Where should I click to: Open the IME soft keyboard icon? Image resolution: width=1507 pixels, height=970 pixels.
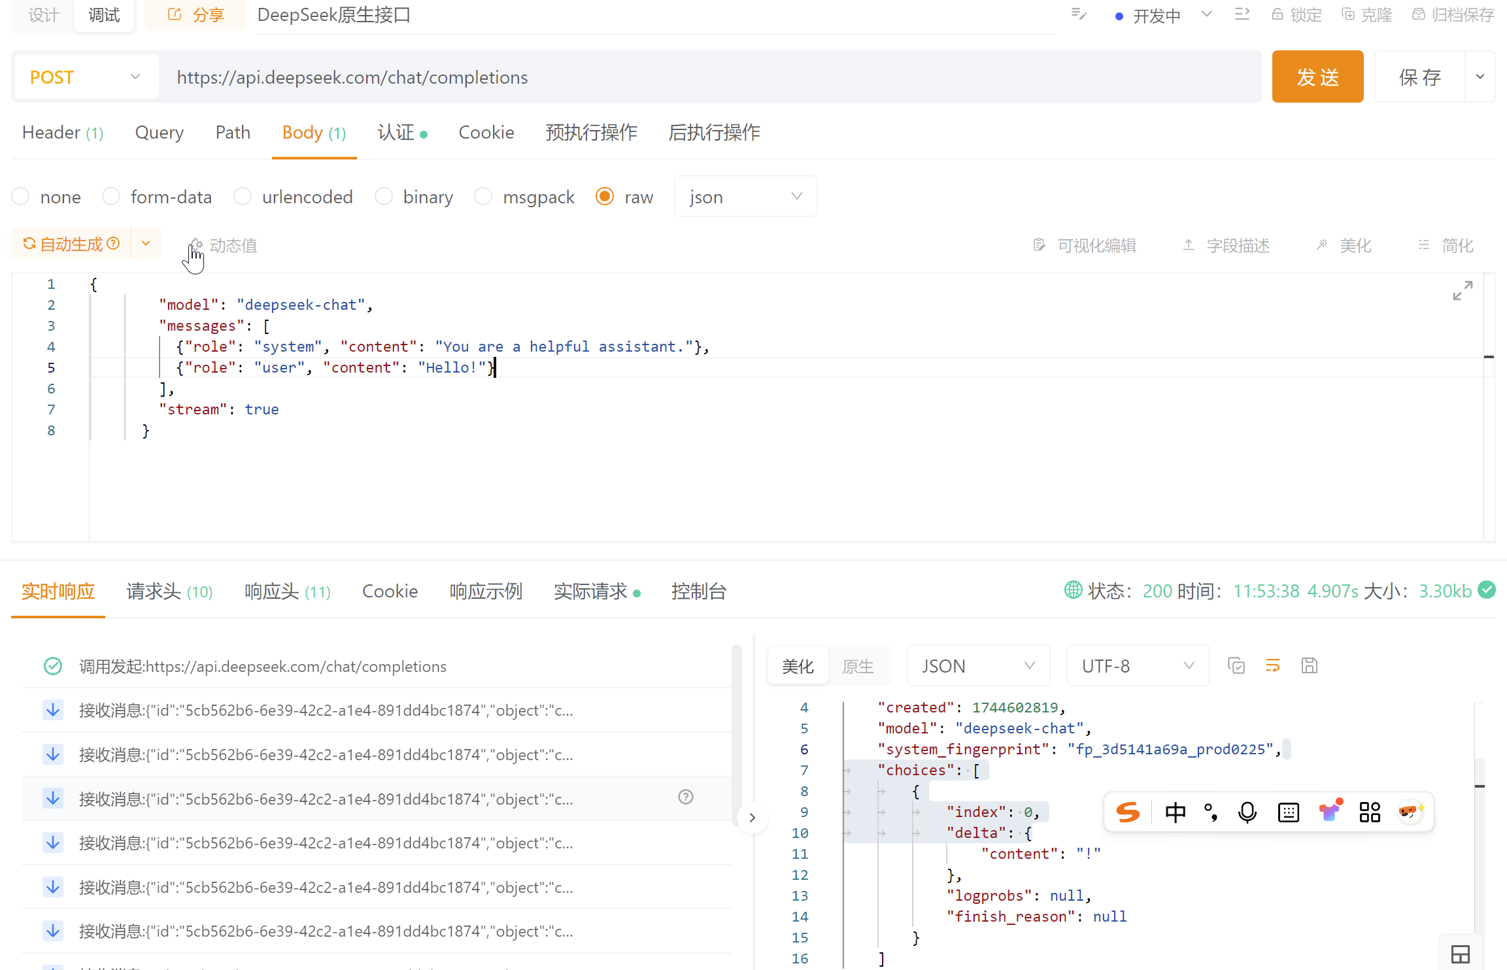point(1289,812)
